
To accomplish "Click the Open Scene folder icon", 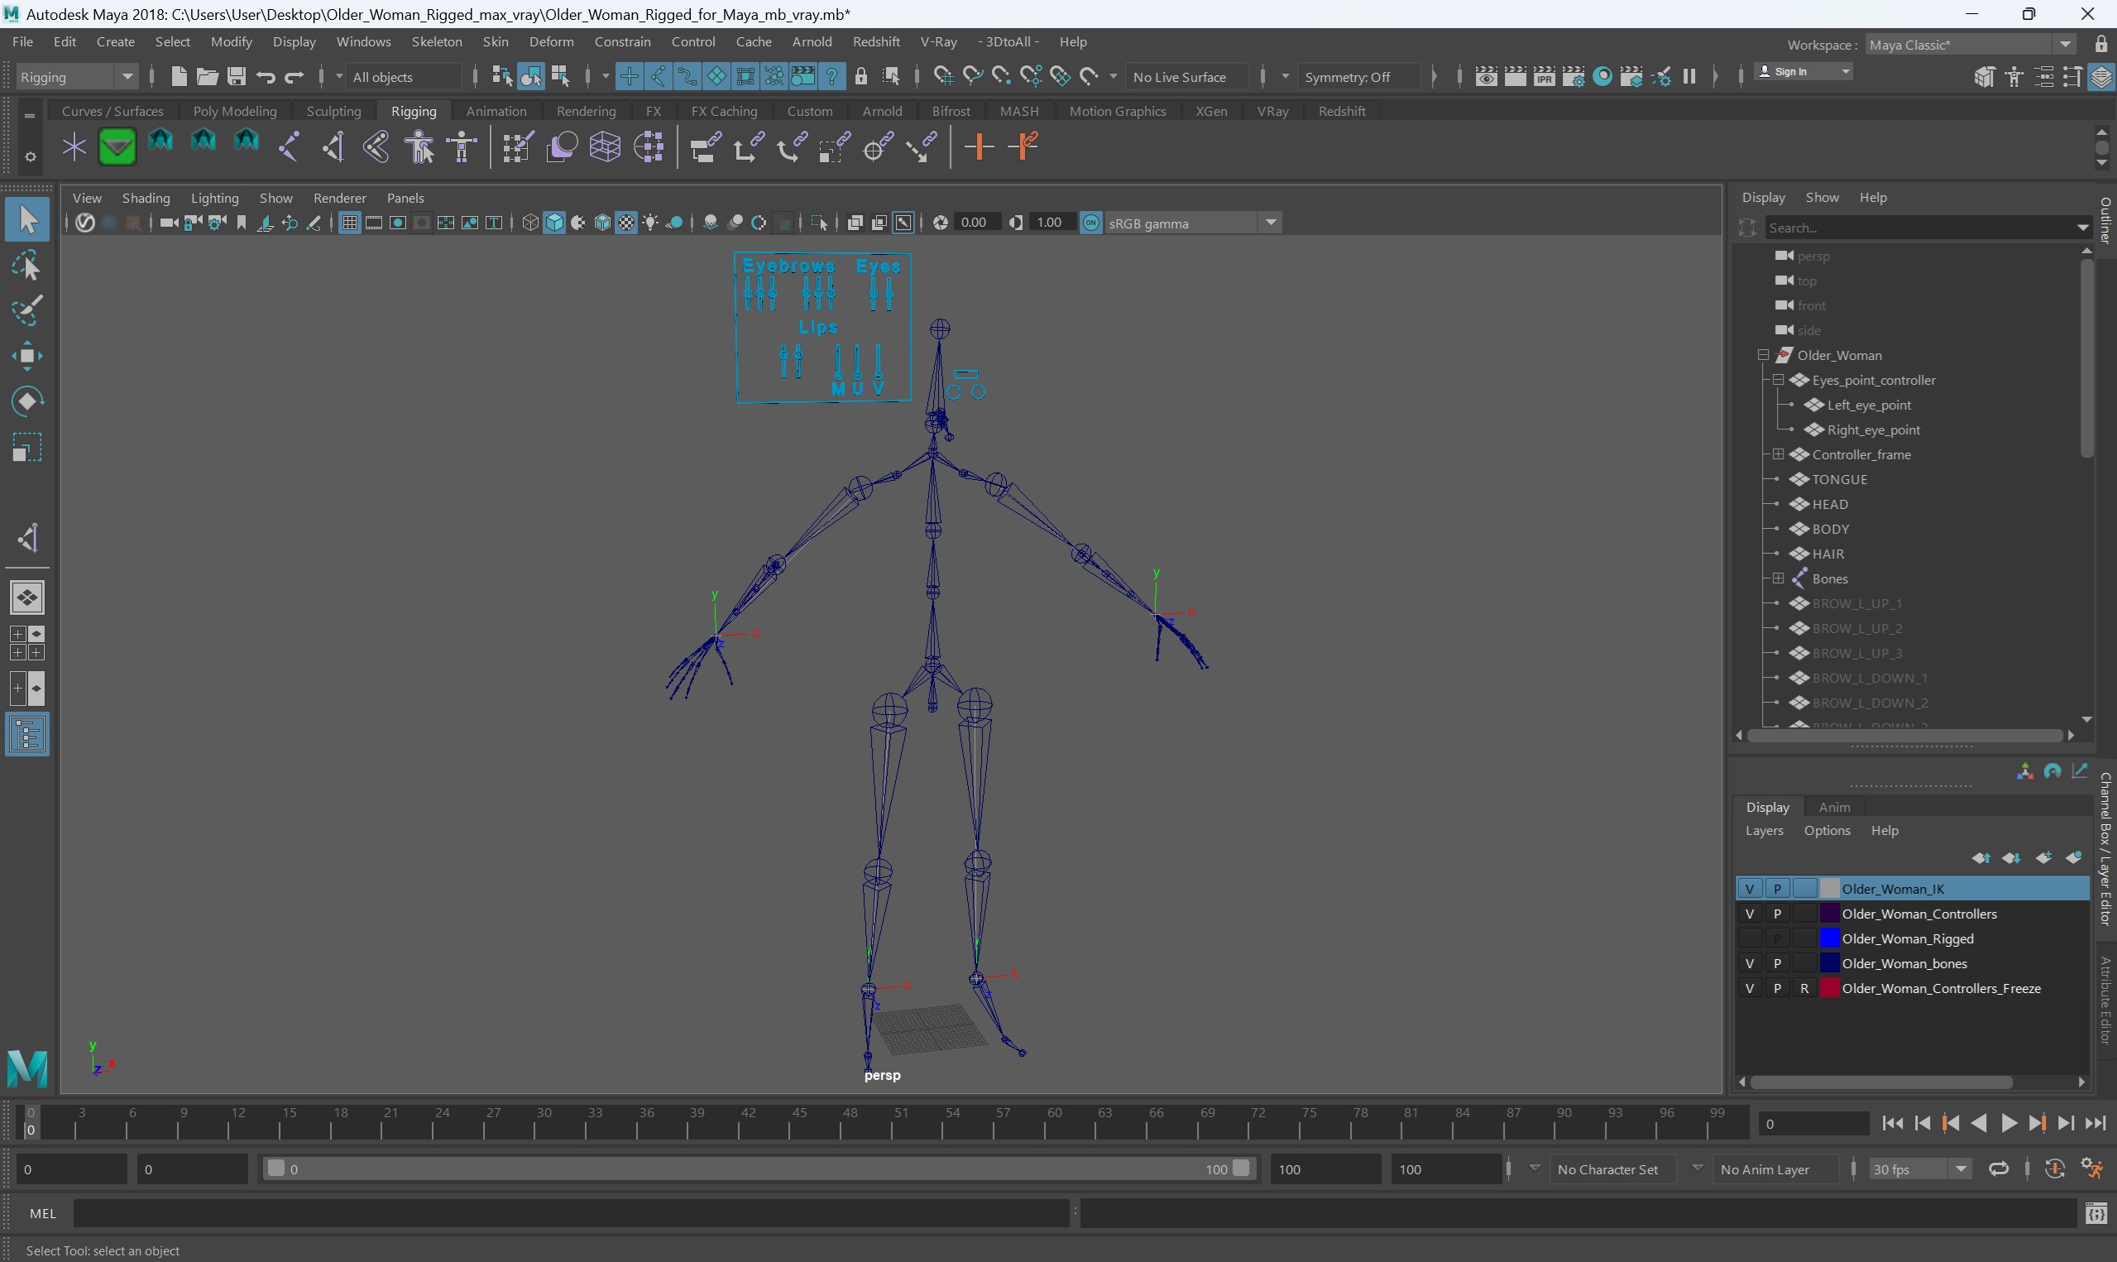I will tap(208, 76).
